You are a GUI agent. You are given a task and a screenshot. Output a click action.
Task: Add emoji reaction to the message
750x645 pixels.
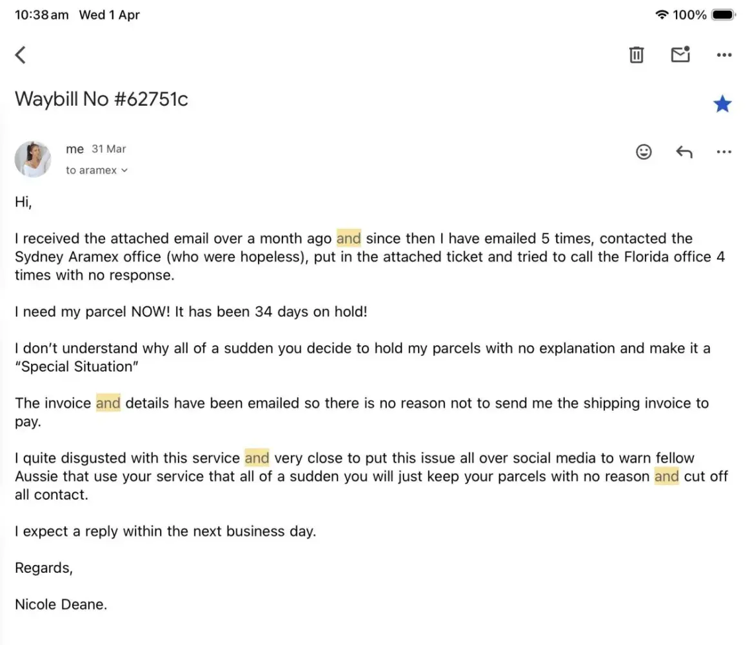pos(644,152)
